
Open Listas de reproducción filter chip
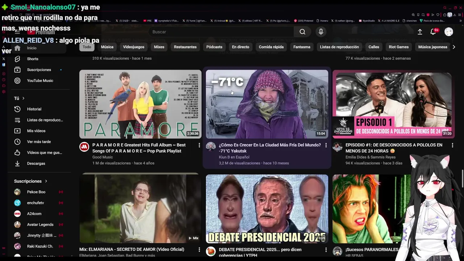339,47
